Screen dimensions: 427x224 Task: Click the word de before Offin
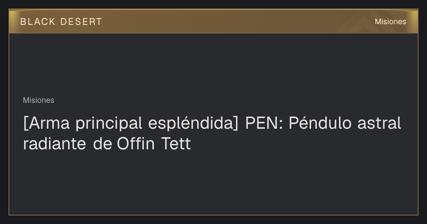pos(102,144)
